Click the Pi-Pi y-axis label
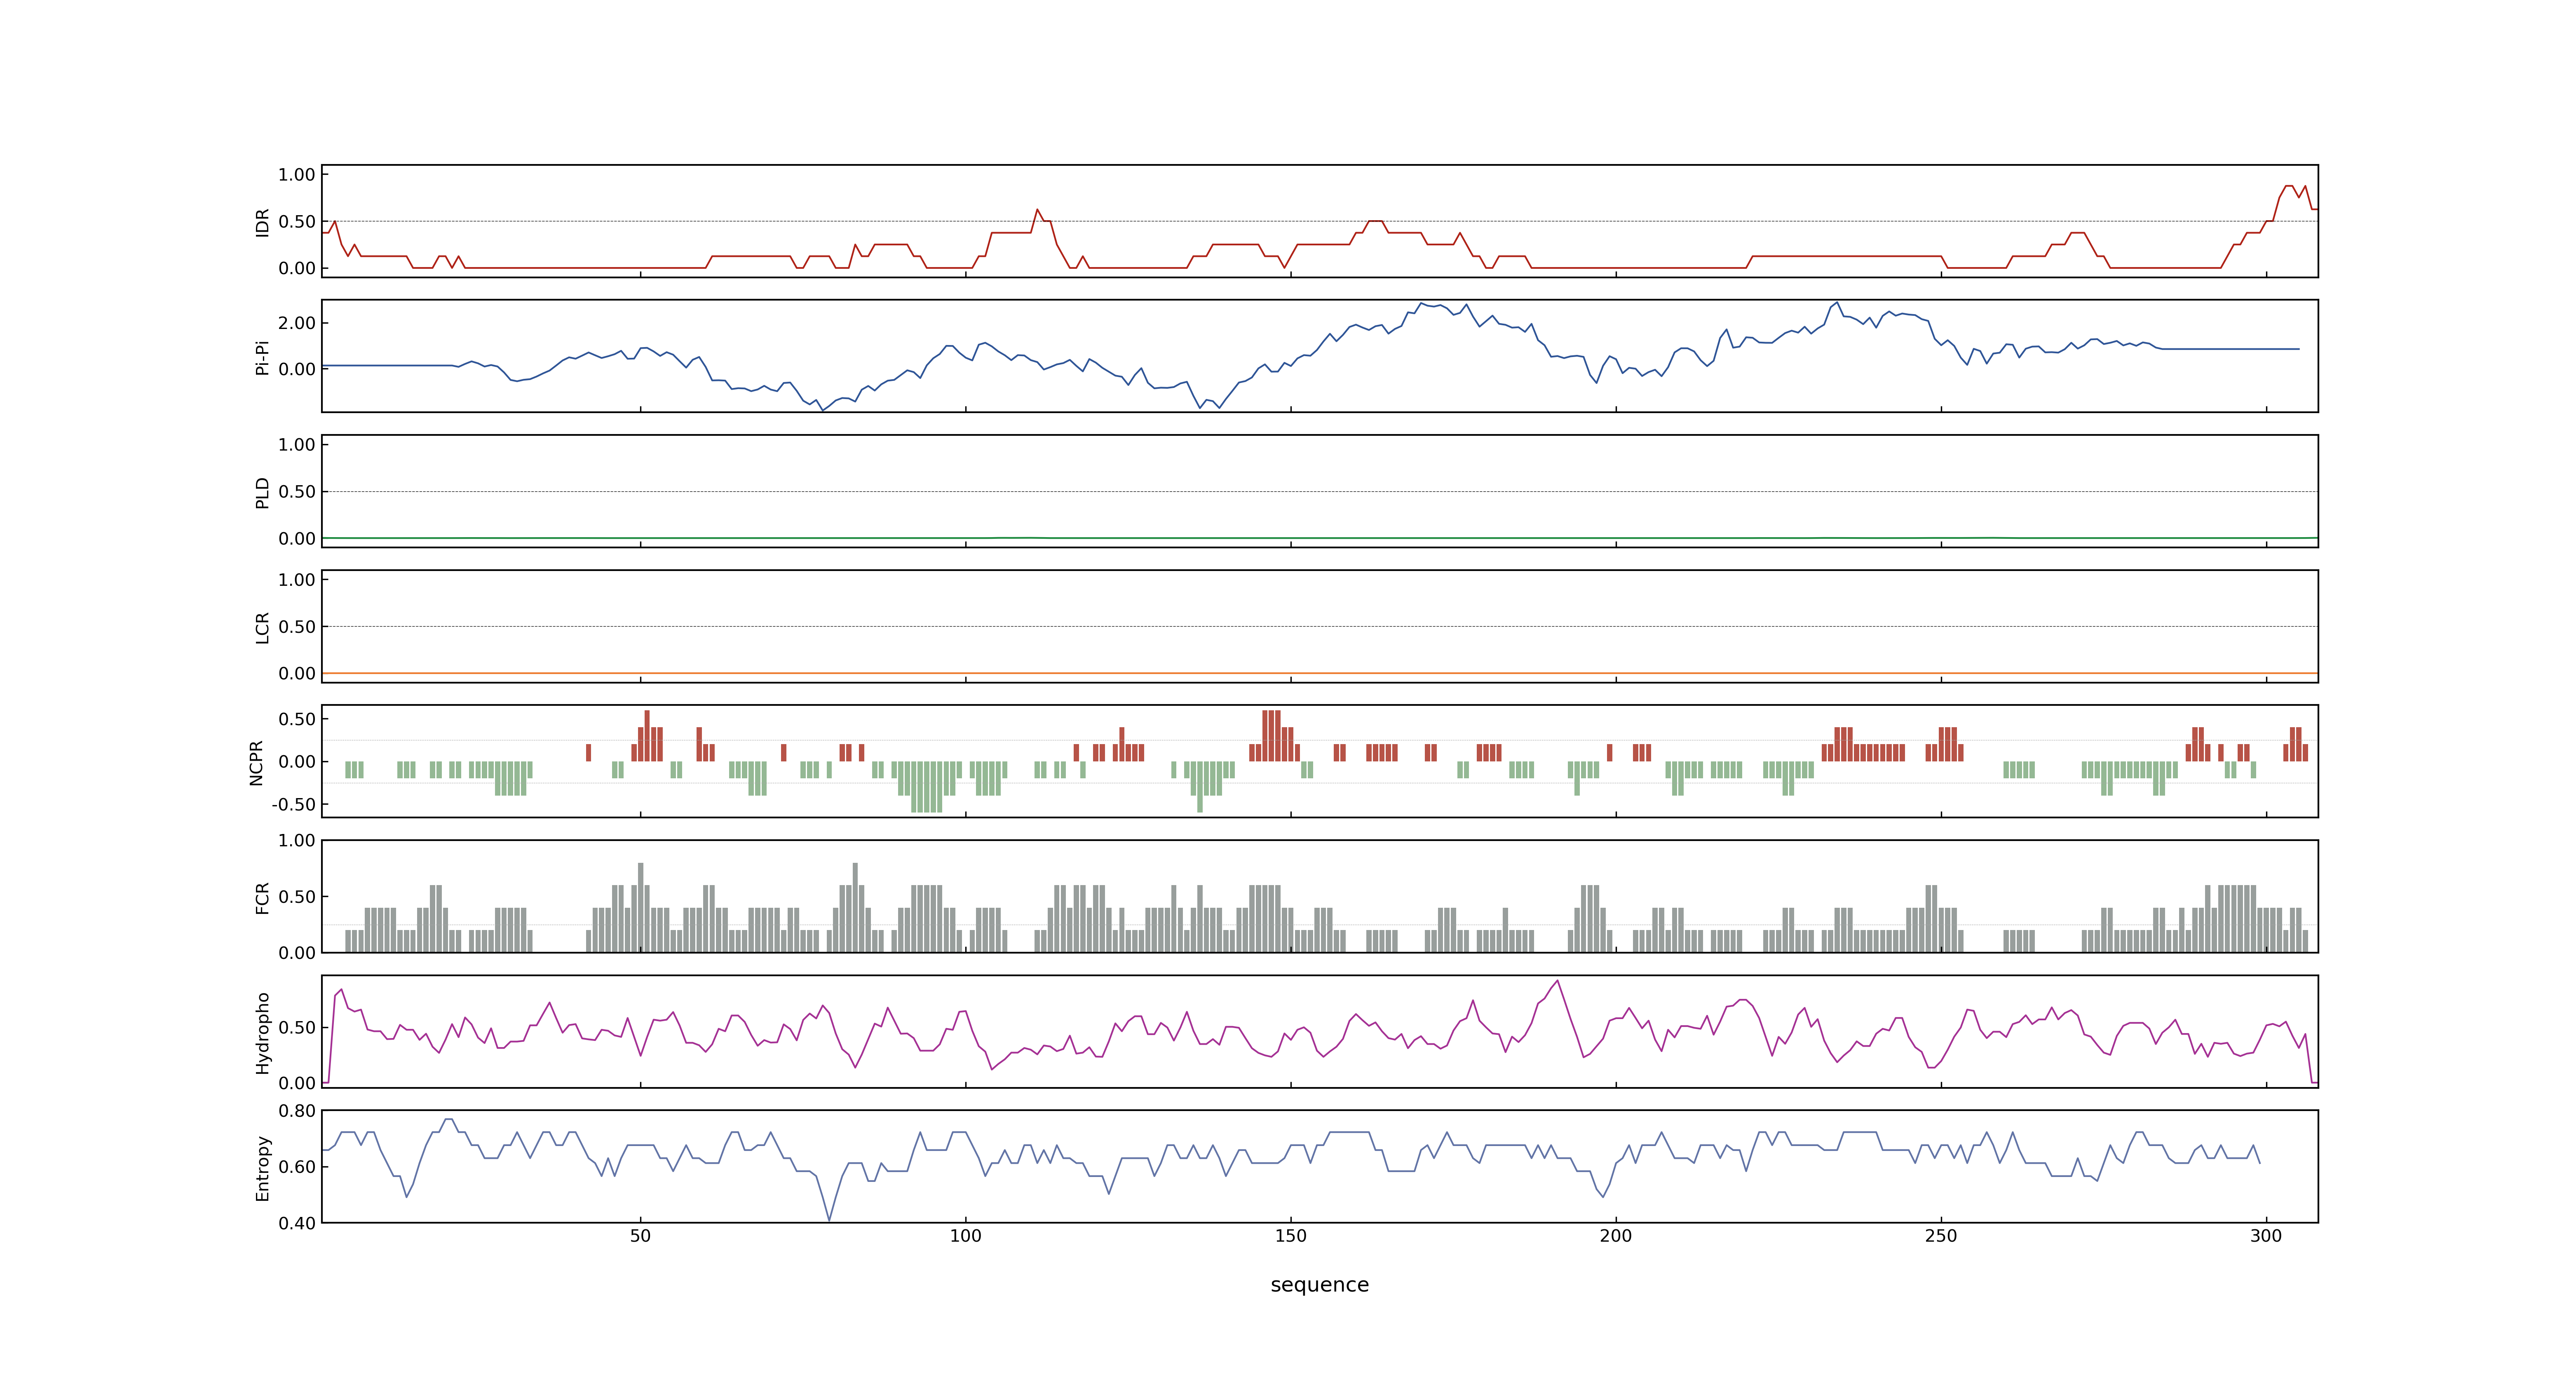The height and width of the screenshot is (1374, 2576). click(262, 357)
